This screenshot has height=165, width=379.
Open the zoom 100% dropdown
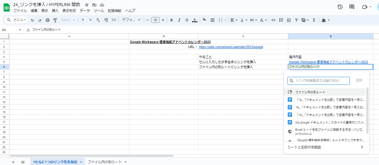click(68, 20)
